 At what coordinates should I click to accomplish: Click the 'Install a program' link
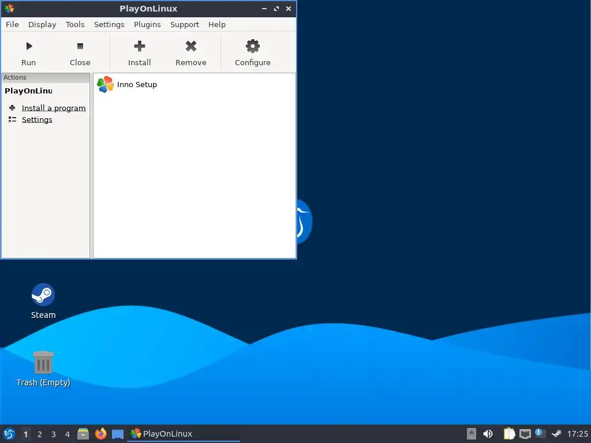54,108
